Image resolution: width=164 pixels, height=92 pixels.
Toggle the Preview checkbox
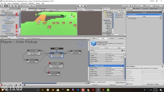[x=127, y=84]
